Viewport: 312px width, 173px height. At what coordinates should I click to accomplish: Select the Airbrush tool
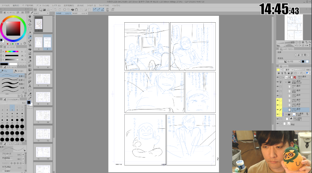click(30, 45)
